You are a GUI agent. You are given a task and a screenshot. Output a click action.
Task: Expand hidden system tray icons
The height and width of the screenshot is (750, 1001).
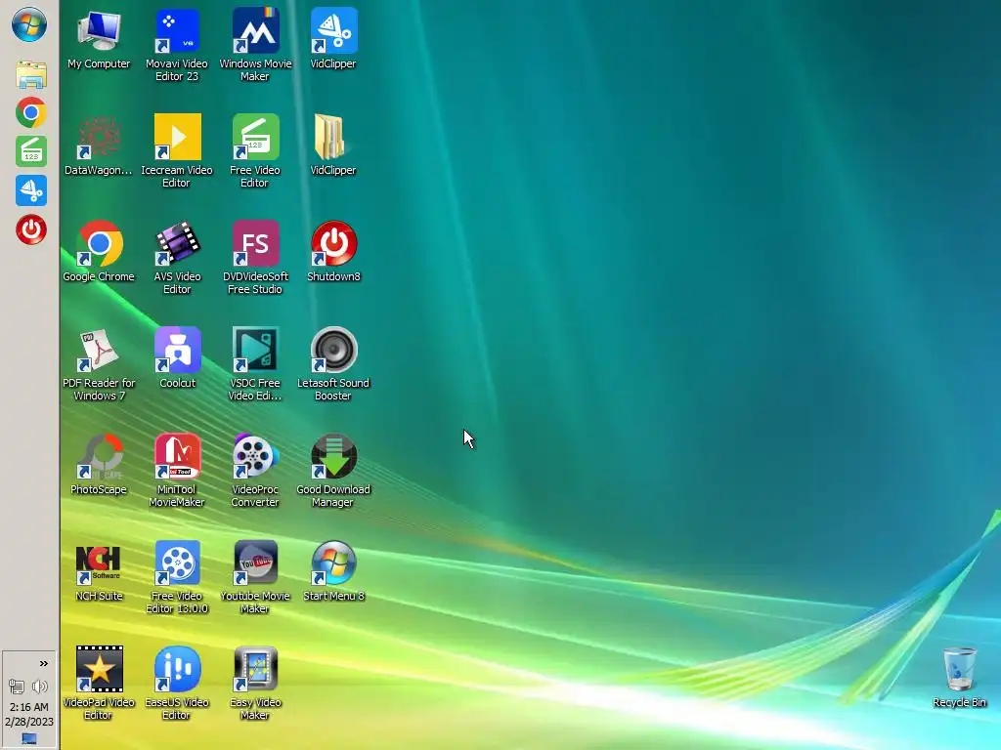tap(43, 663)
